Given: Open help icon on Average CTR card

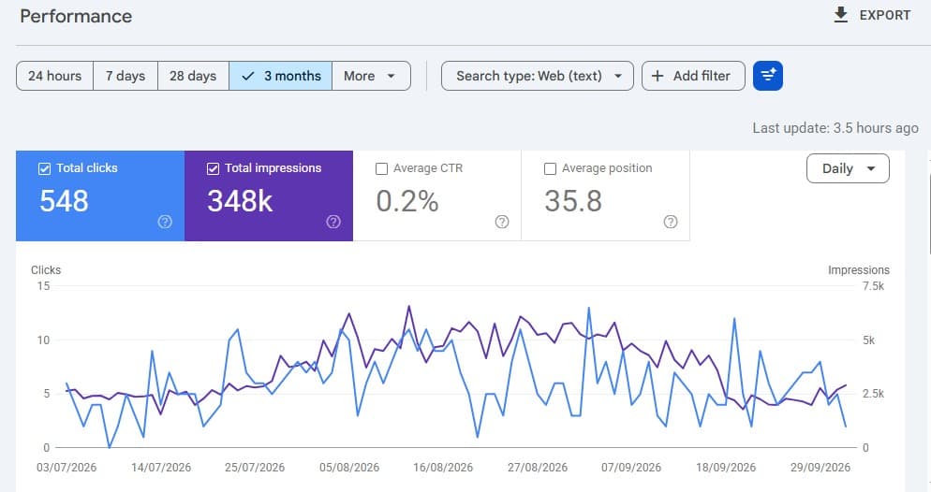Looking at the screenshot, I should [502, 222].
